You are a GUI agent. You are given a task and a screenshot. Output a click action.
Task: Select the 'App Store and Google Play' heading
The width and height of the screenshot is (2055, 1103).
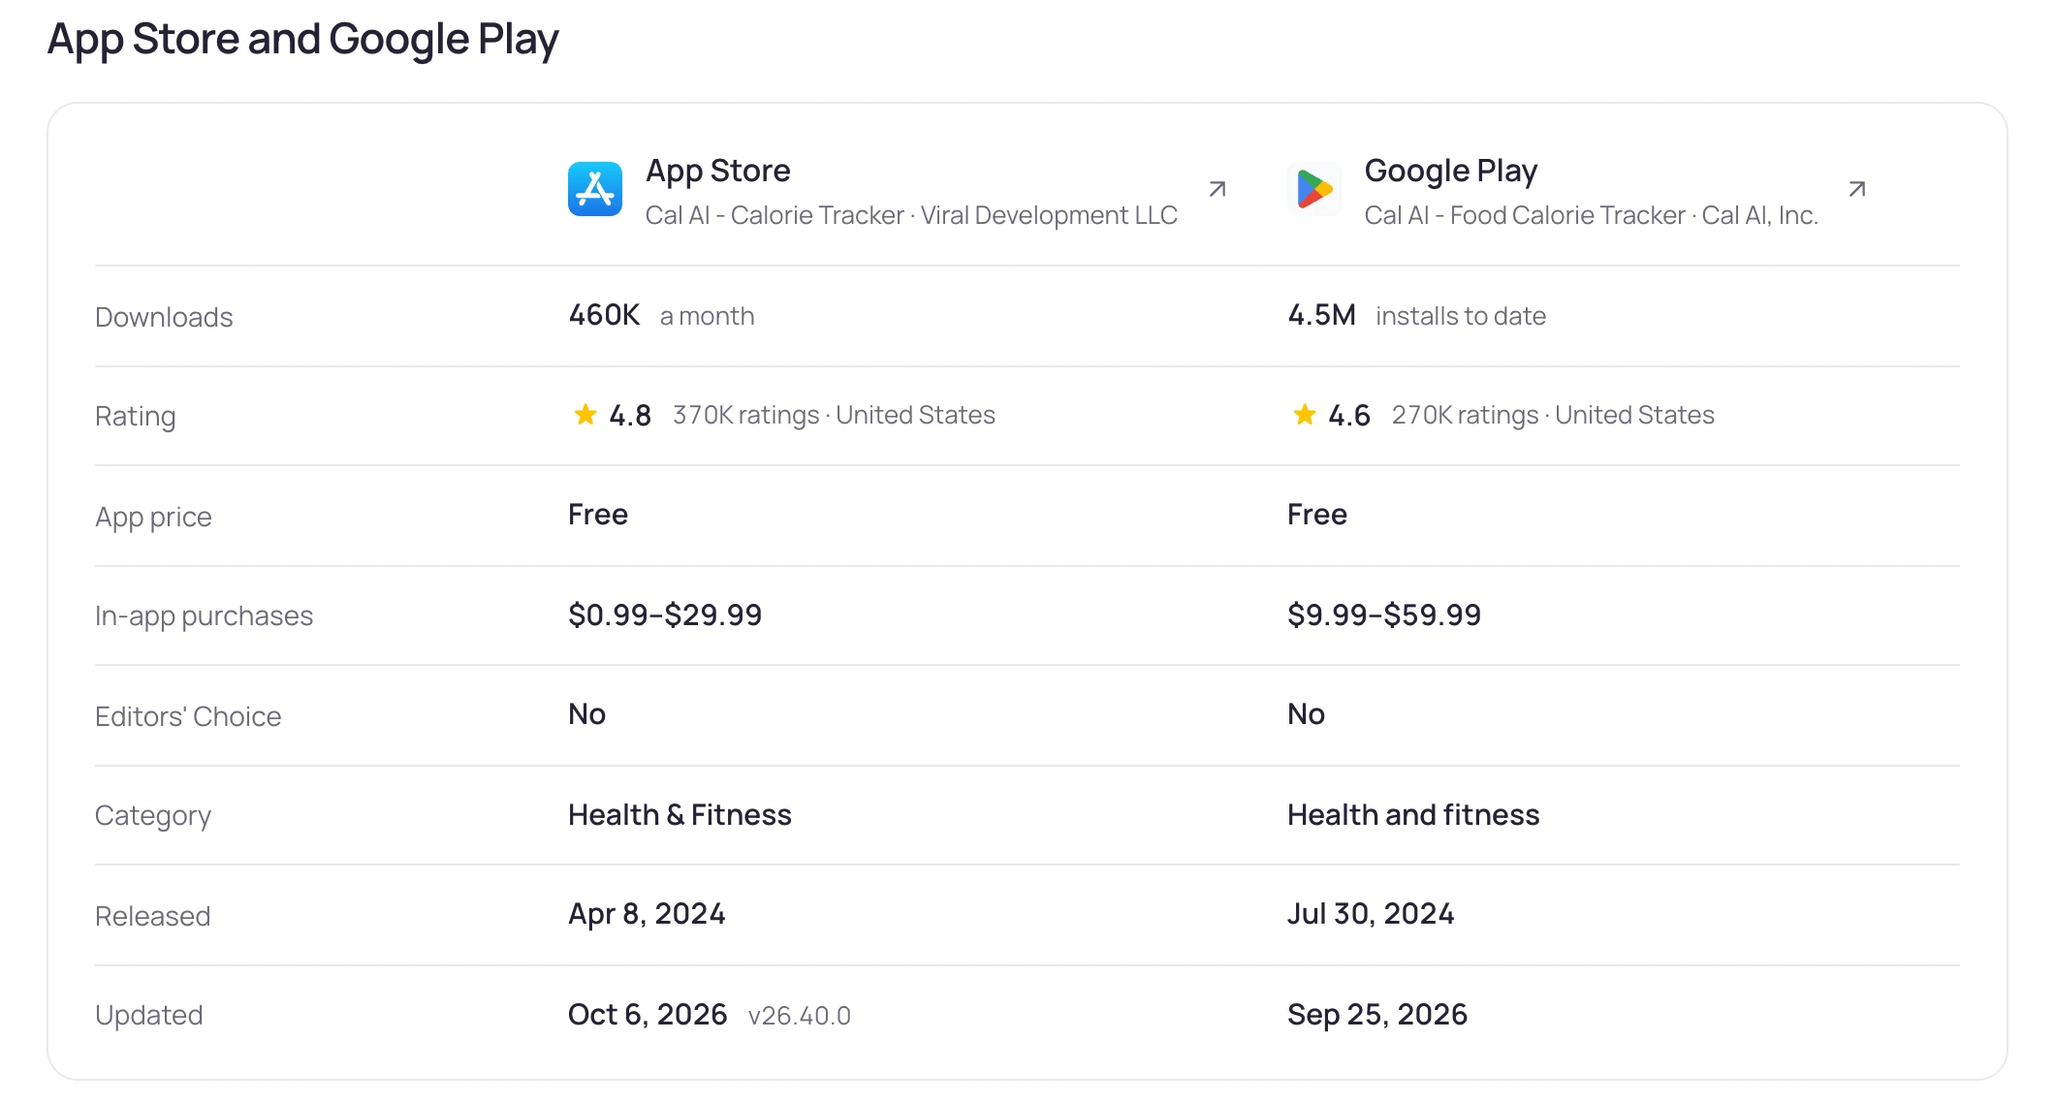click(303, 40)
